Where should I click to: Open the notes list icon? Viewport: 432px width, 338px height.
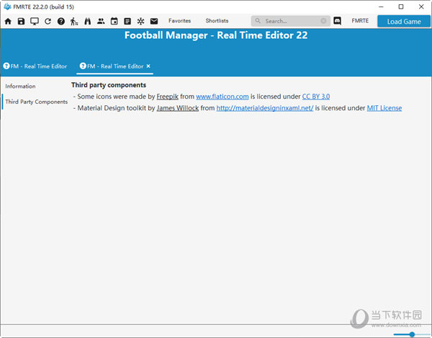pyautogui.click(x=127, y=21)
